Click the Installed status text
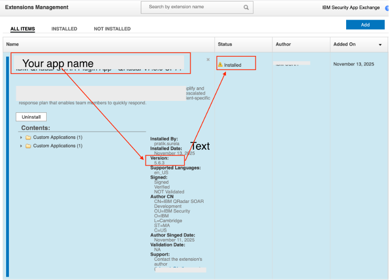 (x=233, y=65)
